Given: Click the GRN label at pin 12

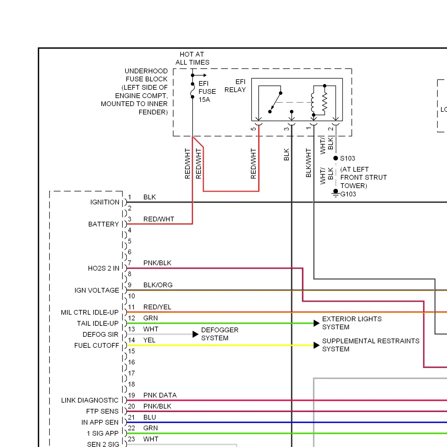Looking at the screenshot, I should 150,318.
